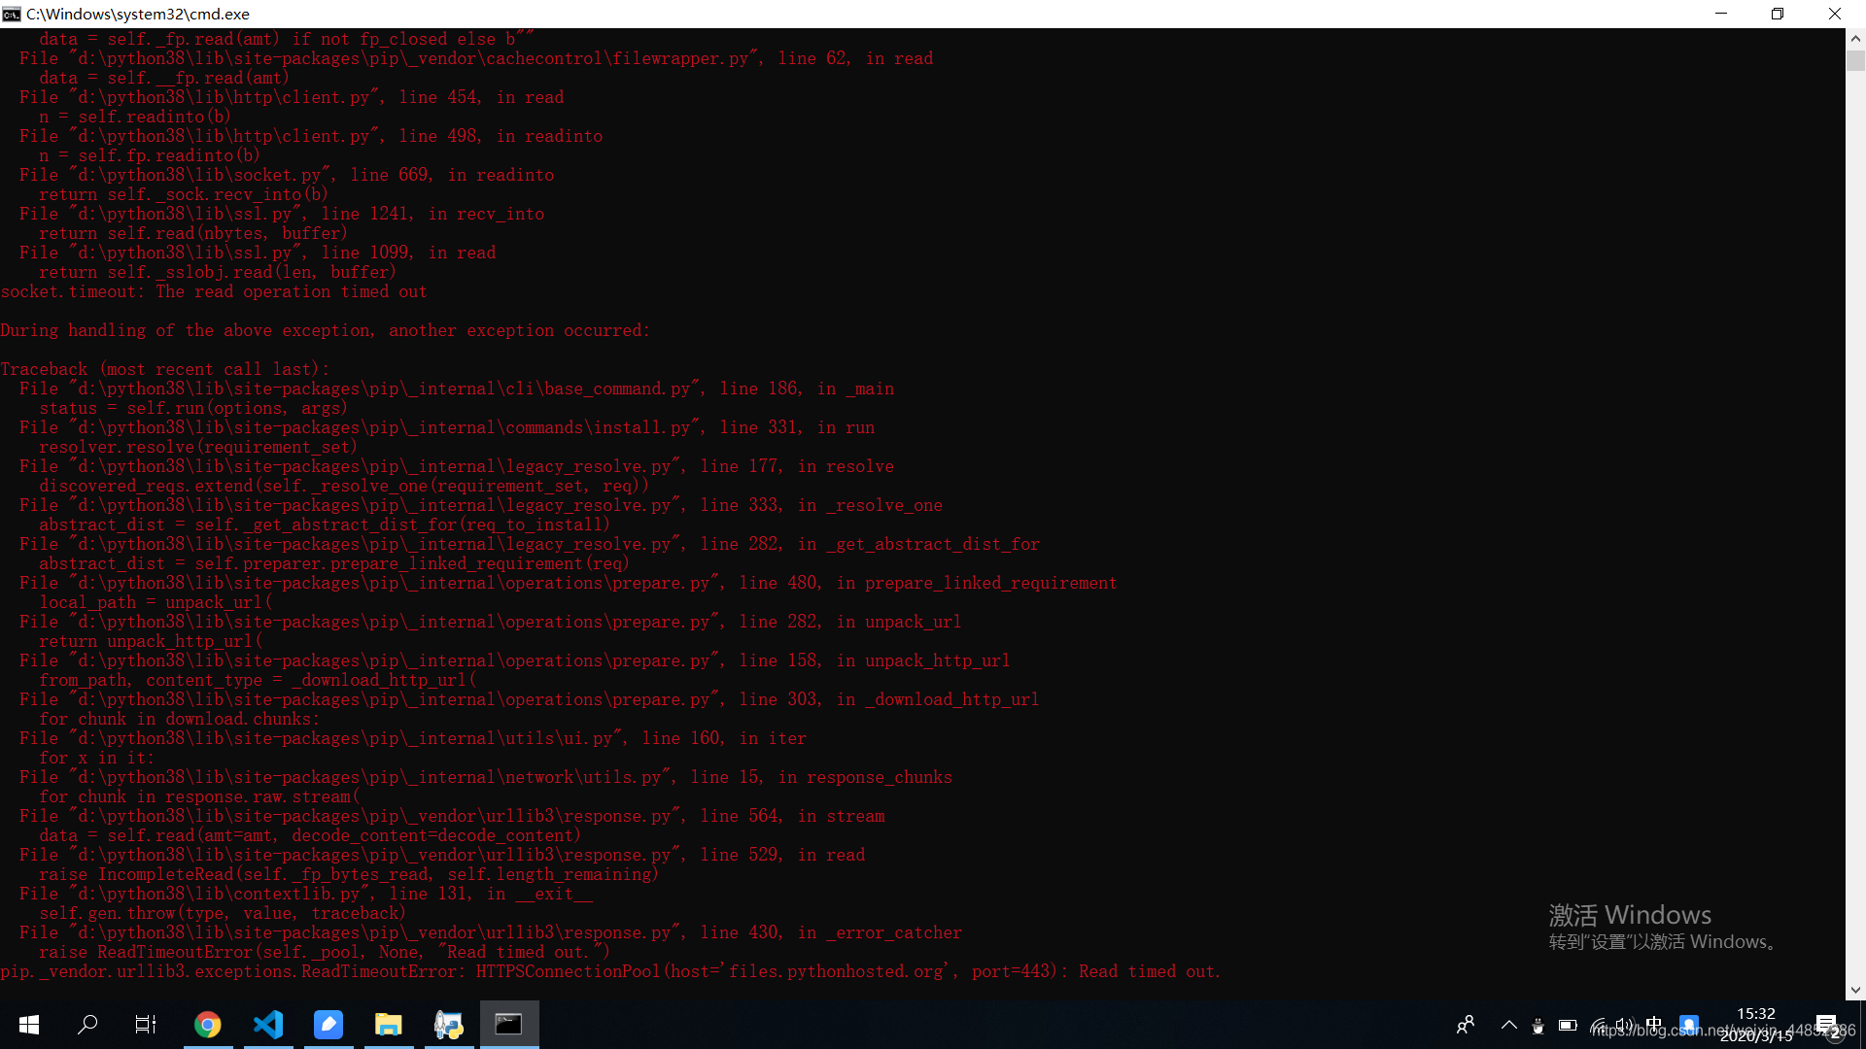
Task: Open the Action Center notifications
Action: [1827, 1025]
